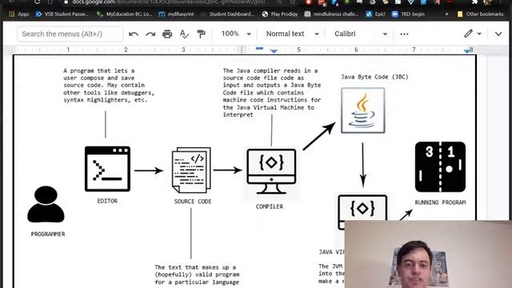Expand hidden bookmarks with the chevron

pos(446,14)
